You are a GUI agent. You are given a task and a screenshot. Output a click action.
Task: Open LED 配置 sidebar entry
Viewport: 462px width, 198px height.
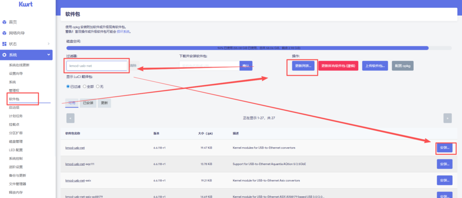coord(16,150)
